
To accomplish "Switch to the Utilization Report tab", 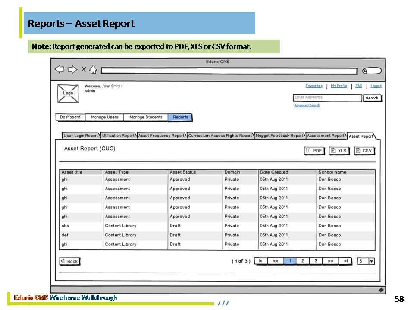I will tap(118, 136).
